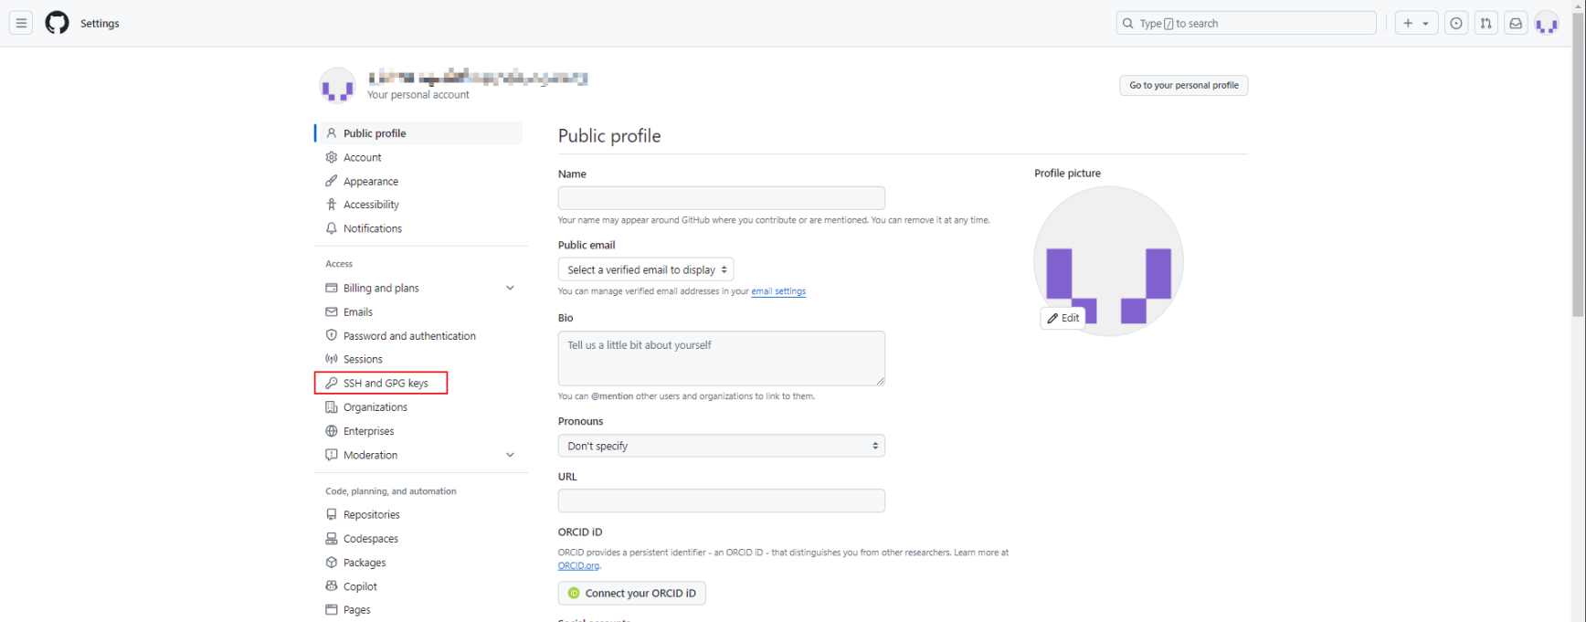Expand the Billing and plans section

click(510, 288)
